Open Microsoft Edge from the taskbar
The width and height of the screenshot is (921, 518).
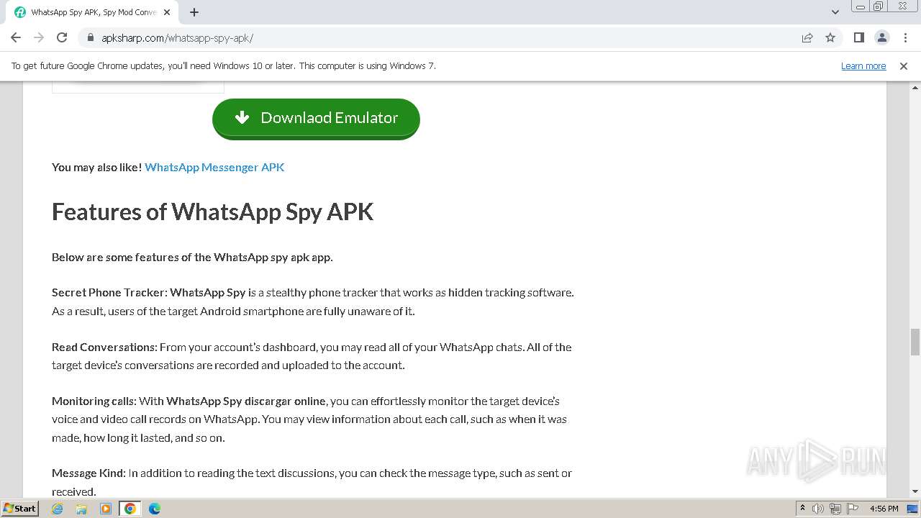(155, 509)
